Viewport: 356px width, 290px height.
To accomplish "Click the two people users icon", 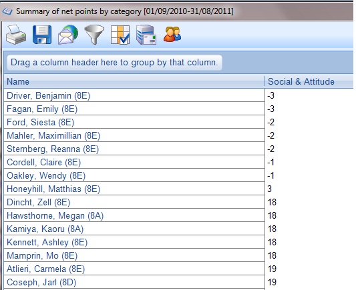I will (172, 34).
